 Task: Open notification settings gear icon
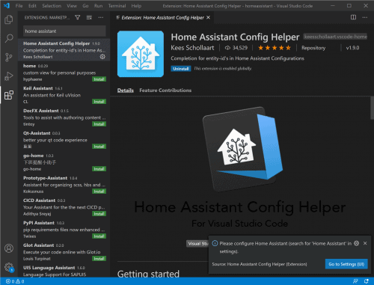[357, 243]
